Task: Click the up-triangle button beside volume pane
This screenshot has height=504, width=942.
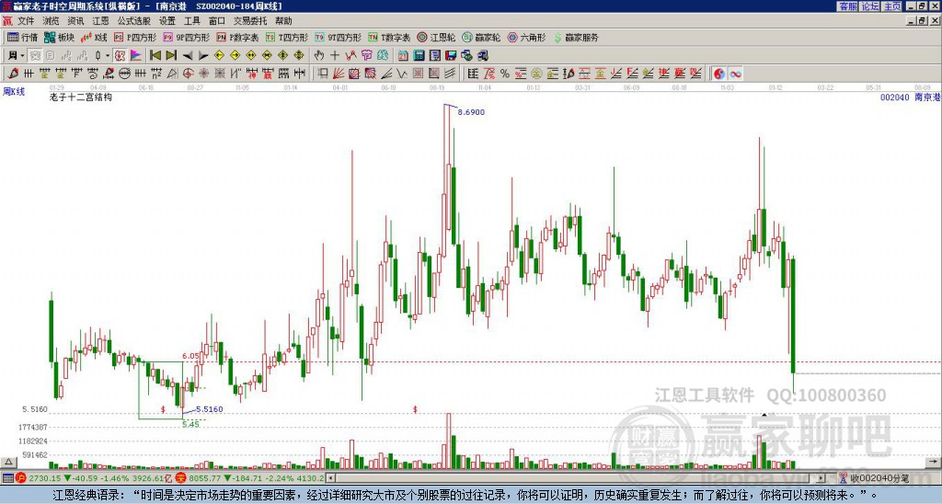Action: tap(8, 462)
